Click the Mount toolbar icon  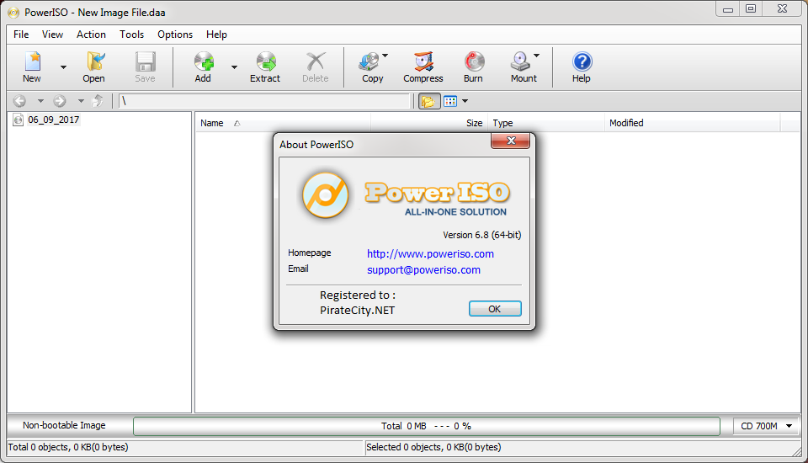[520, 61]
